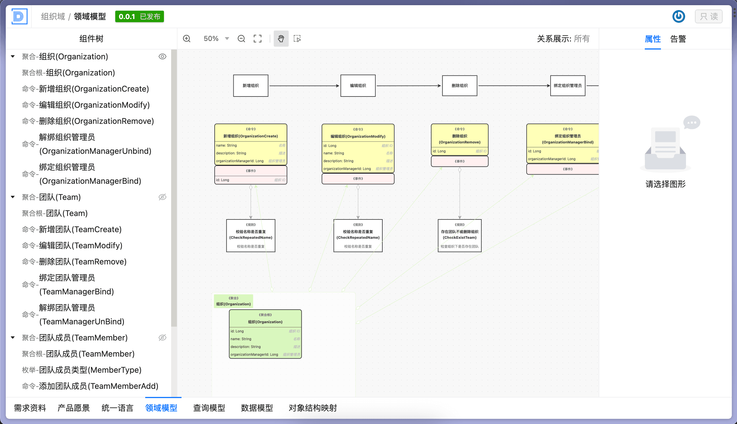Open the 数据模型 bottom tab
Image resolution: width=737 pixels, height=424 pixels.
pos(257,408)
